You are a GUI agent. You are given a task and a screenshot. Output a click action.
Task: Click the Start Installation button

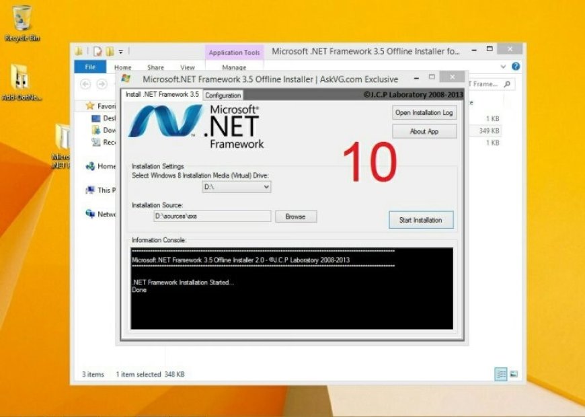coord(421,220)
